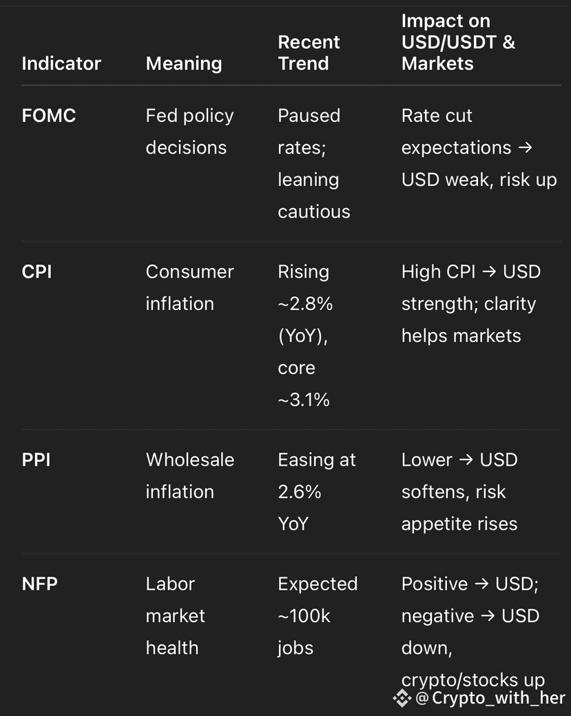Select the Indicator column header
Screen dimensions: 571x716
tap(61, 63)
